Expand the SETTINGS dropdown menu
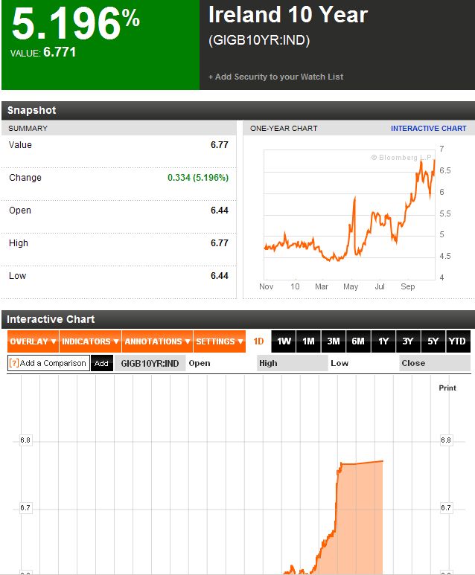Image resolution: width=475 pixels, height=575 pixels. 219,341
